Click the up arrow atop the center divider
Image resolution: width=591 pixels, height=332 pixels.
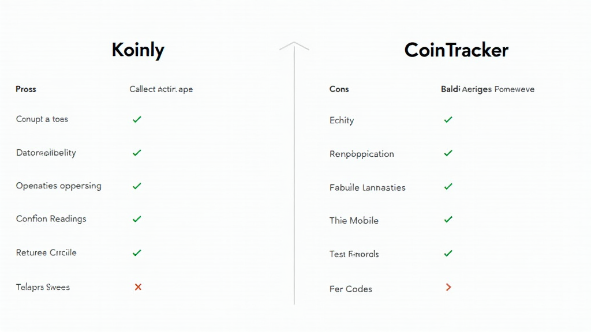coord(294,46)
